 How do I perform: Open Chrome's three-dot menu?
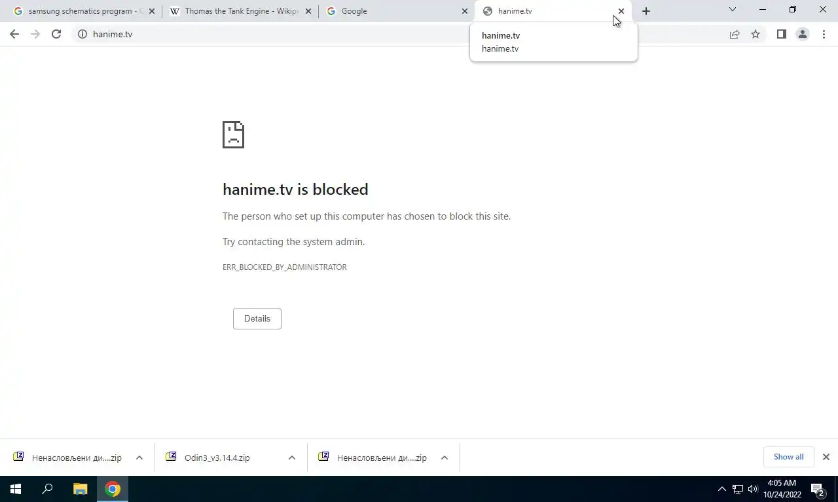click(x=824, y=34)
